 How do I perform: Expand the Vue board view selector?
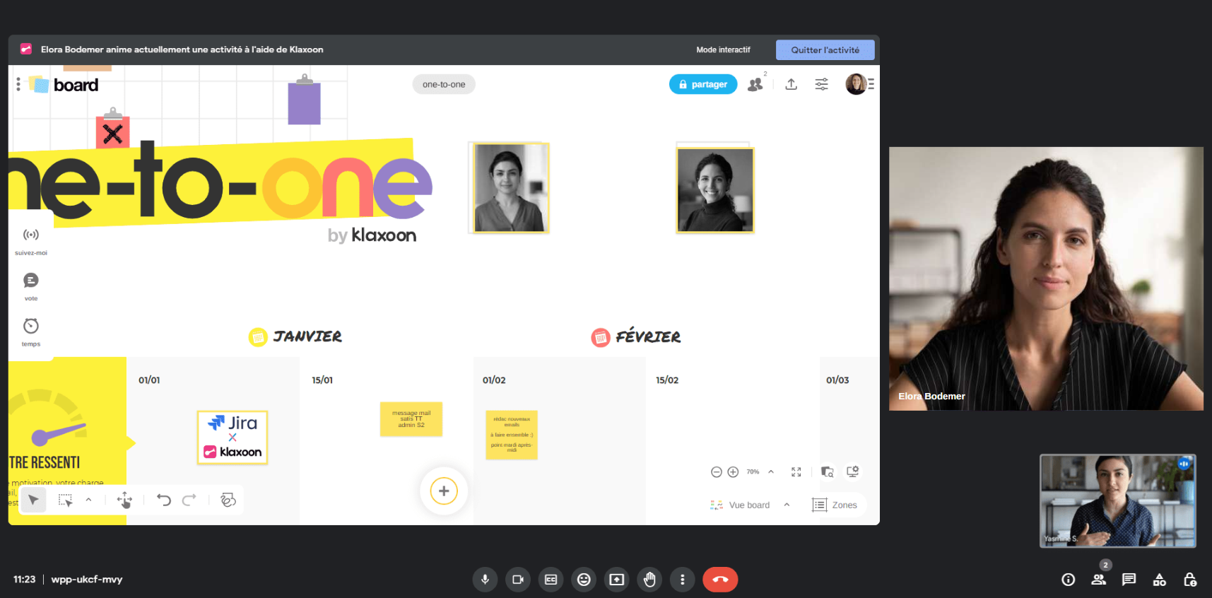[x=787, y=505]
